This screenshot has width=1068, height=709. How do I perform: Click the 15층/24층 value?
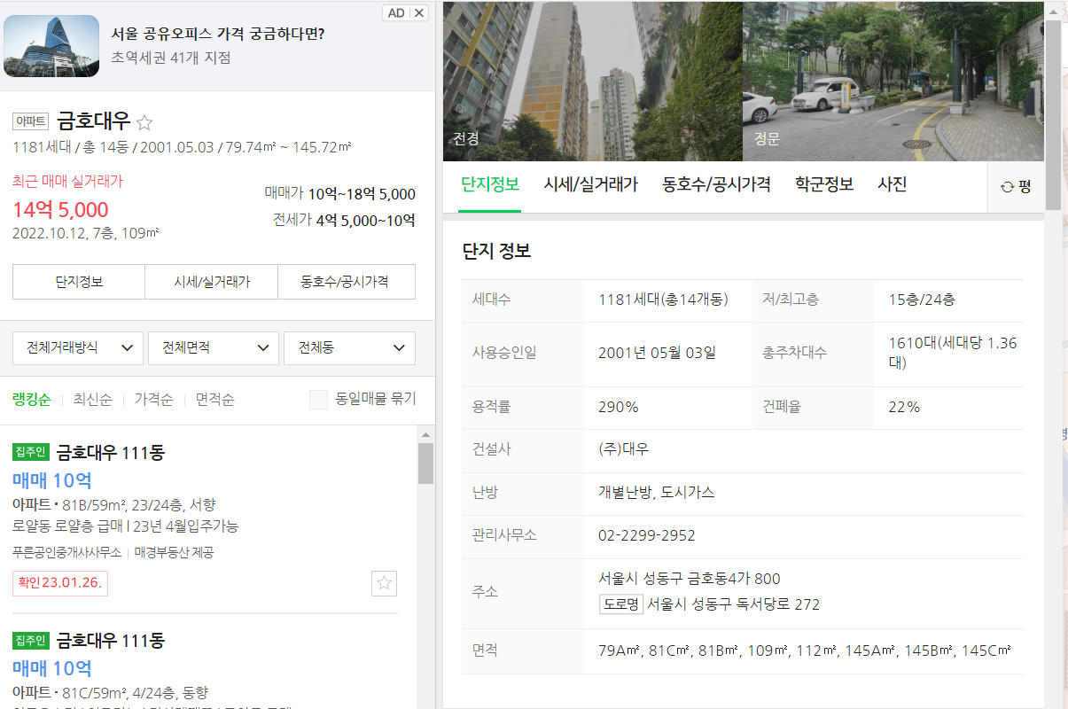pos(922,300)
